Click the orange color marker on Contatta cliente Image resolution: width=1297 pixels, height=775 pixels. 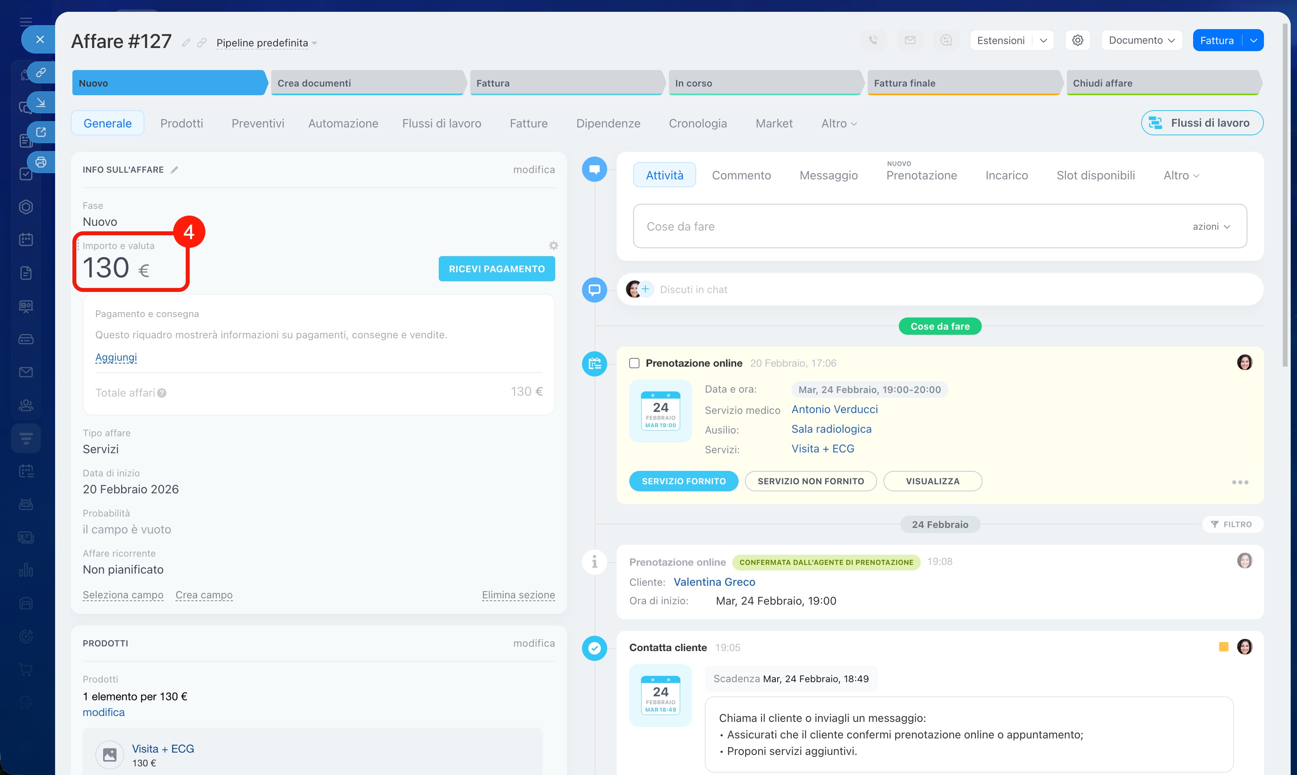click(1223, 647)
